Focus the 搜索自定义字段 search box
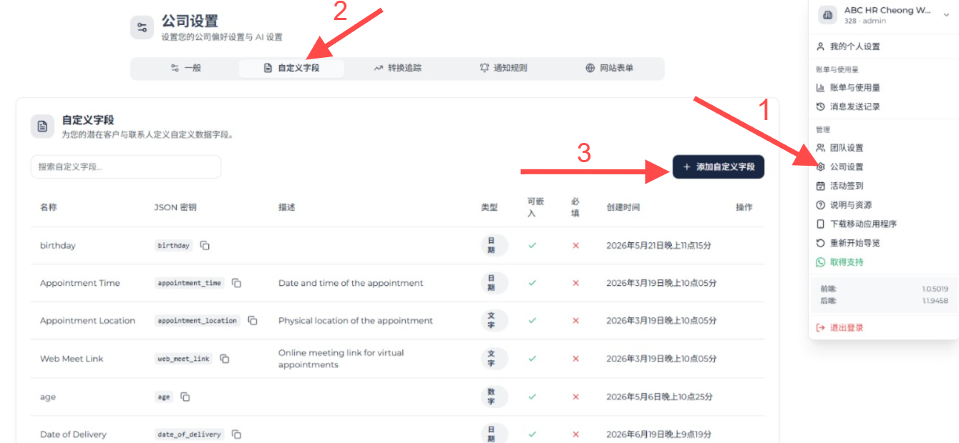Viewport: 959px width, 443px height. coord(126,166)
